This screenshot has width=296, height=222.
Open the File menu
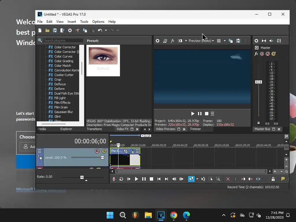coord(40,22)
